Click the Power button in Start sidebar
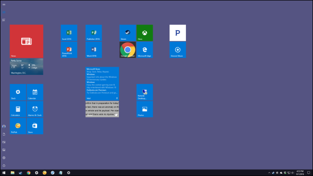 tap(4, 165)
